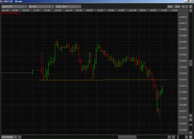Click the 0.8320 price axis label
The width and height of the screenshot is (194, 139).
click(183, 79)
